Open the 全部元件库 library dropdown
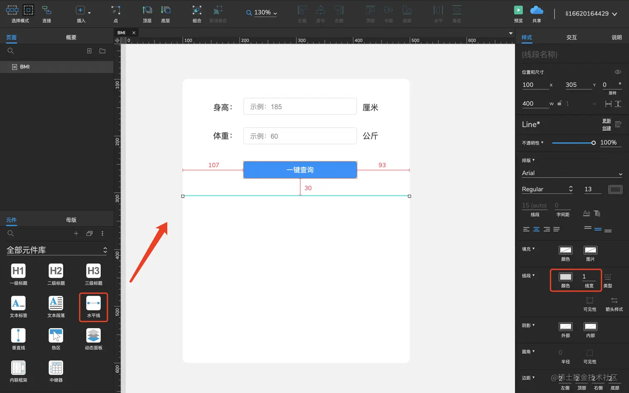Viewport: 629px width, 393px height. click(57, 250)
